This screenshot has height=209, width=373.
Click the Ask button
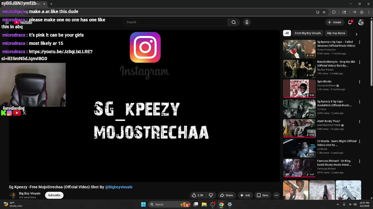(x=245, y=195)
